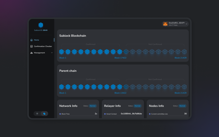219x137 pixels.
Task: Click Block 1 link in Sublock Blockchain
Action: [x=63, y=58]
